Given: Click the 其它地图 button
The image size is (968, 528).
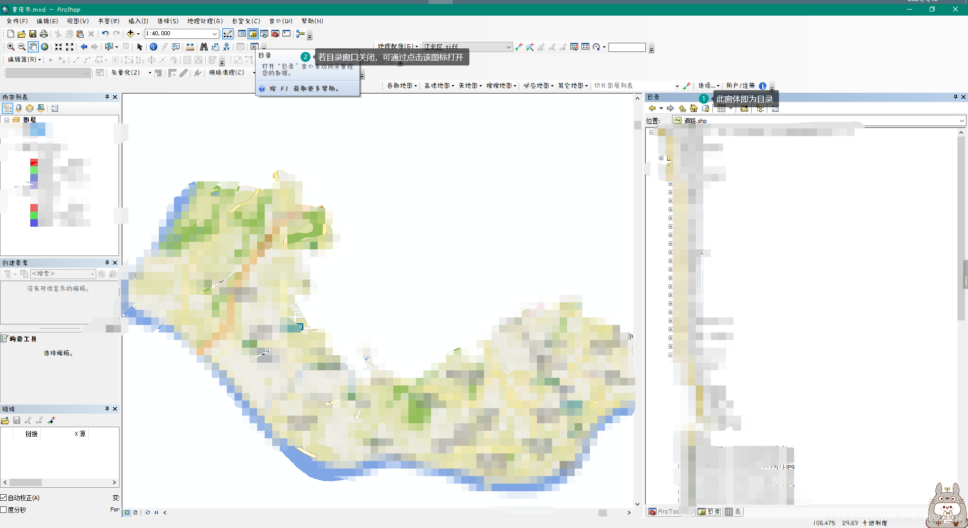Looking at the screenshot, I should [x=573, y=86].
